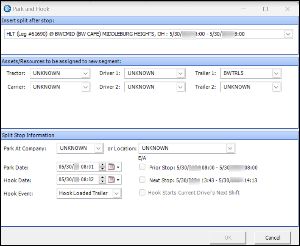
Task: Expand Hook Date calendar dropdown arrow
Action: [118, 180]
